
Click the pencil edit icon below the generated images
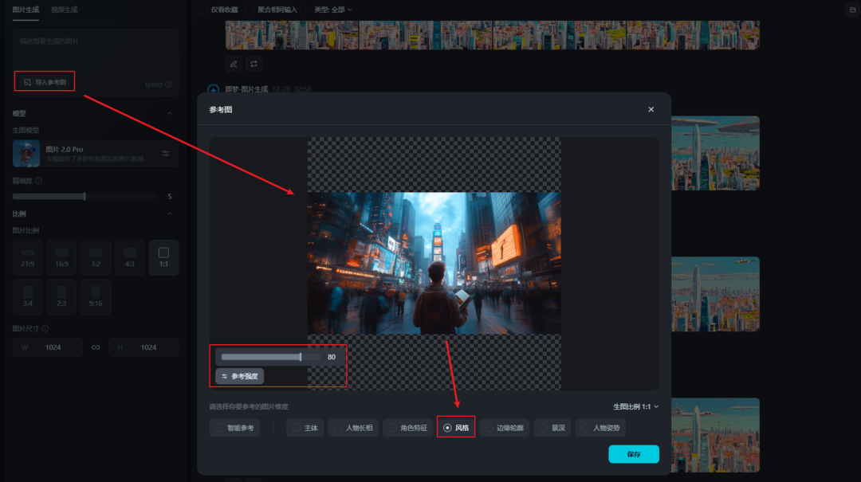(233, 63)
